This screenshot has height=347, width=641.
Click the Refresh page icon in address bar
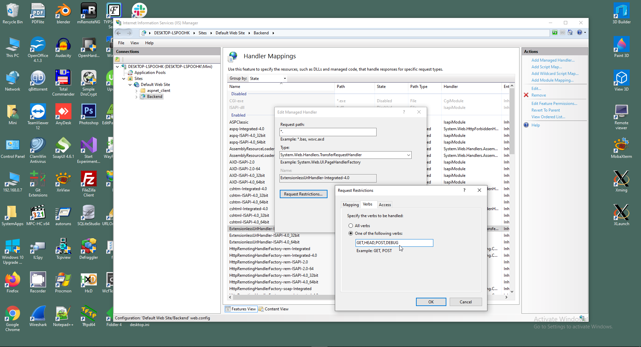[555, 33]
